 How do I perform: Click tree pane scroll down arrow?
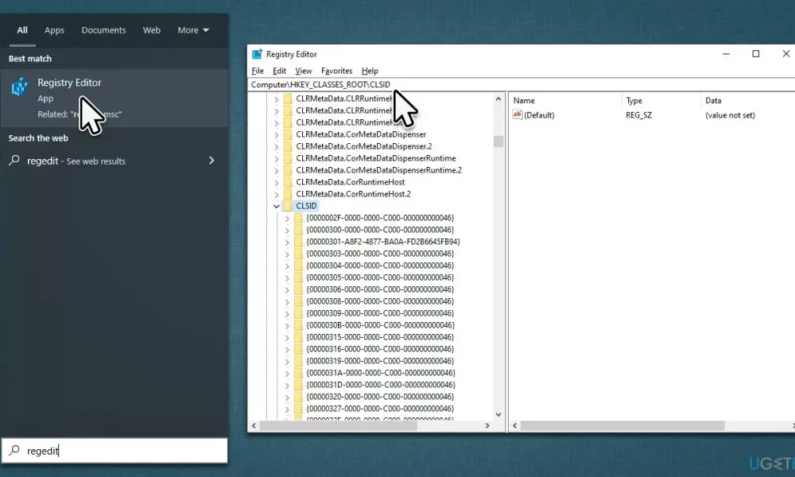click(x=498, y=414)
